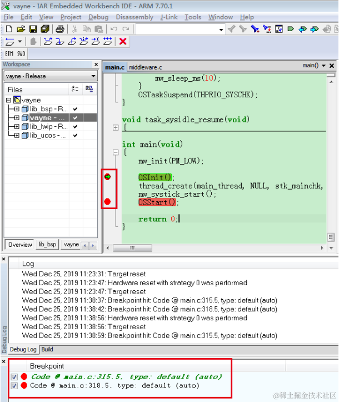
Task: Open the Tools menu
Action: [193, 17]
